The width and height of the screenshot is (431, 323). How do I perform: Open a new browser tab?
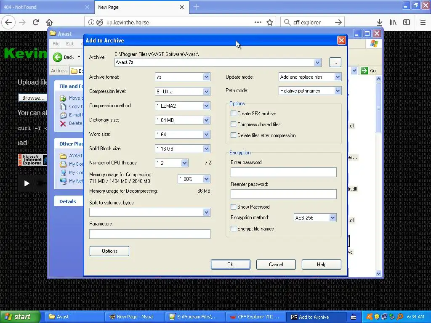click(196, 7)
